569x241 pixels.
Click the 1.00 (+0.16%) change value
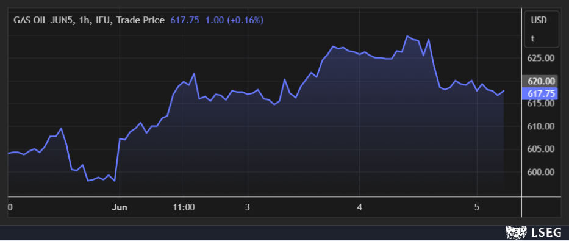[234, 20]
